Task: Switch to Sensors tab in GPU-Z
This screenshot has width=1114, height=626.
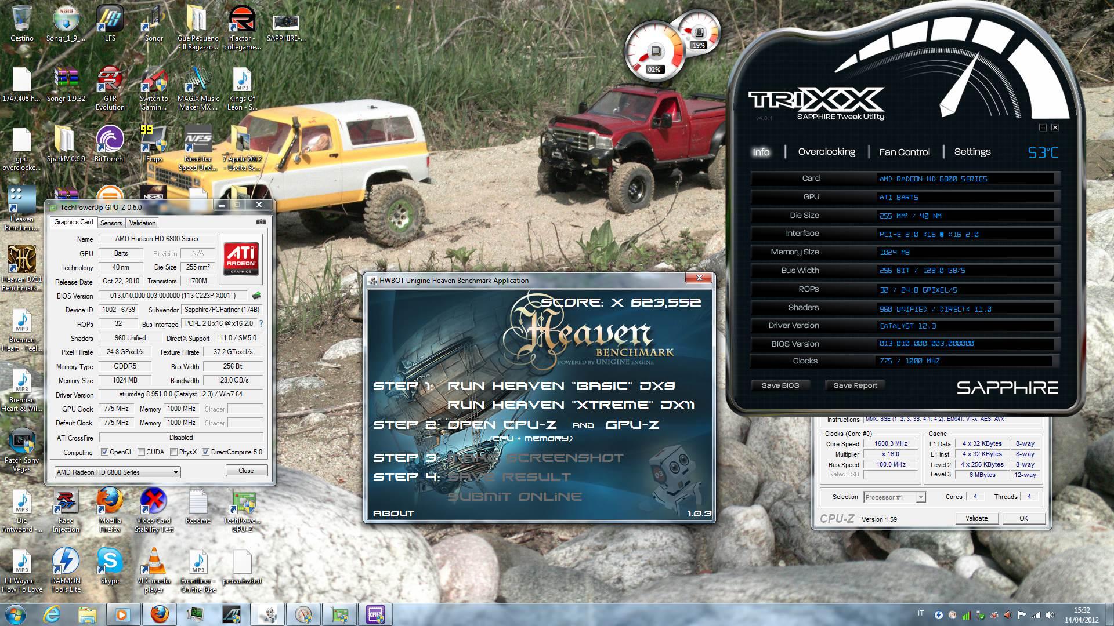Action: click(111, 223)
